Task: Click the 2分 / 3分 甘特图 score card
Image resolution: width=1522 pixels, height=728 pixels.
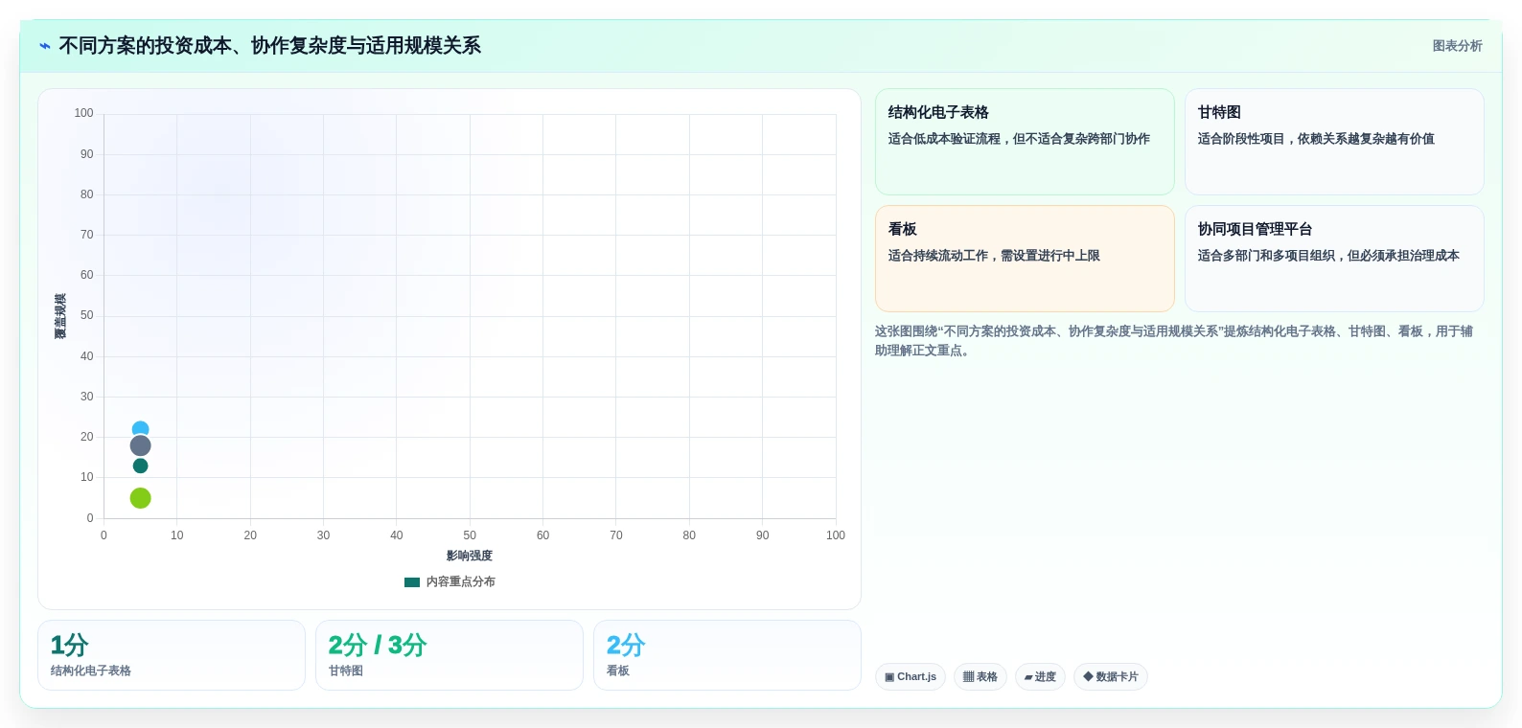Action: (x=450, y=655)
